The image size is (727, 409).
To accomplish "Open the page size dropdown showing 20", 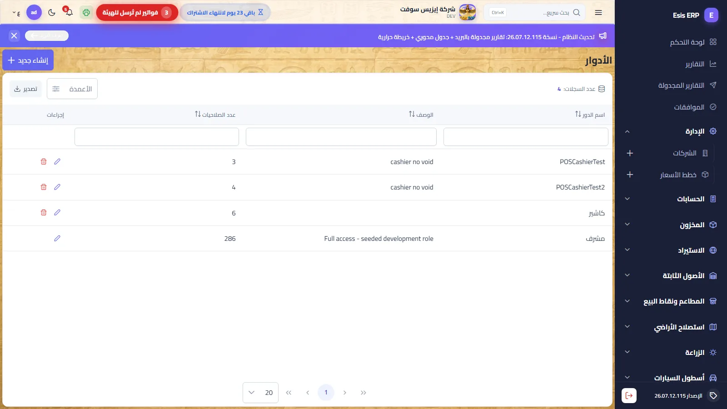I will click(x=261, y=393).
